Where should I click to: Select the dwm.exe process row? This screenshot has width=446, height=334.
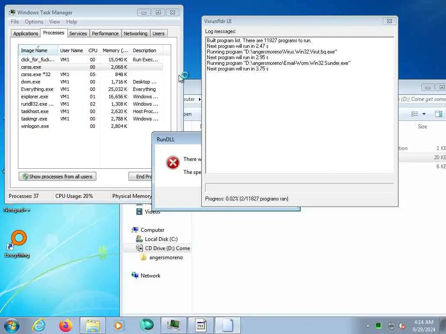tap(91, 81)
